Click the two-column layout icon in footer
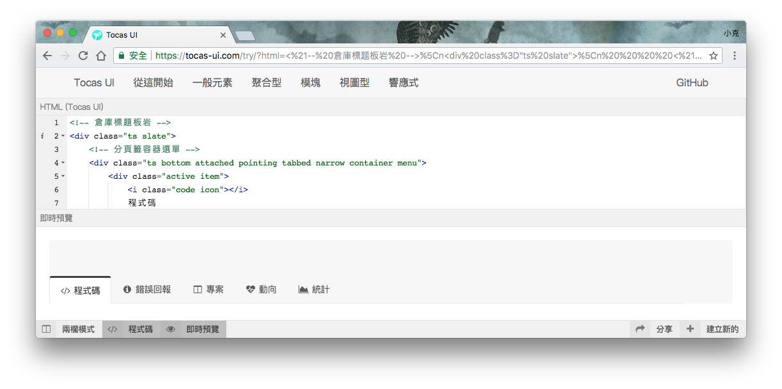Viewport: 782px width, 389px height. (x=47, y=329)
